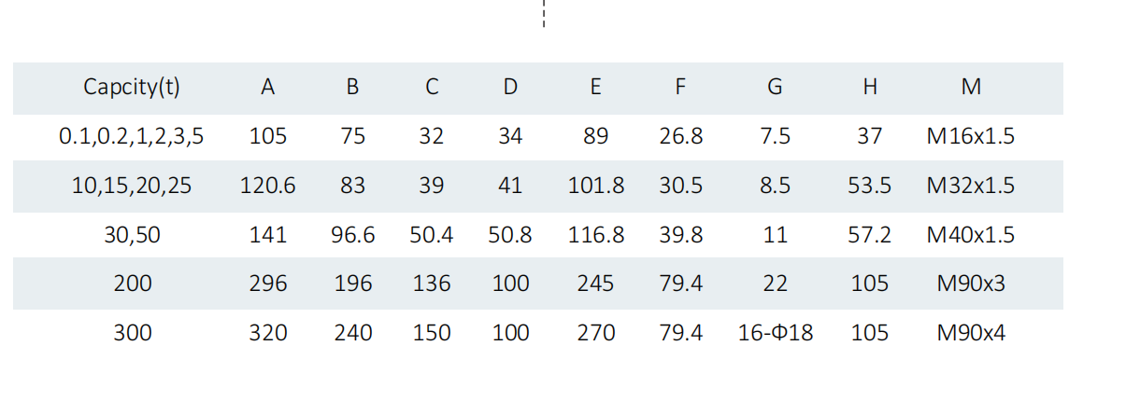Click the 50.4 value in column C
The image size is (1126, 401).
(431, 235)
